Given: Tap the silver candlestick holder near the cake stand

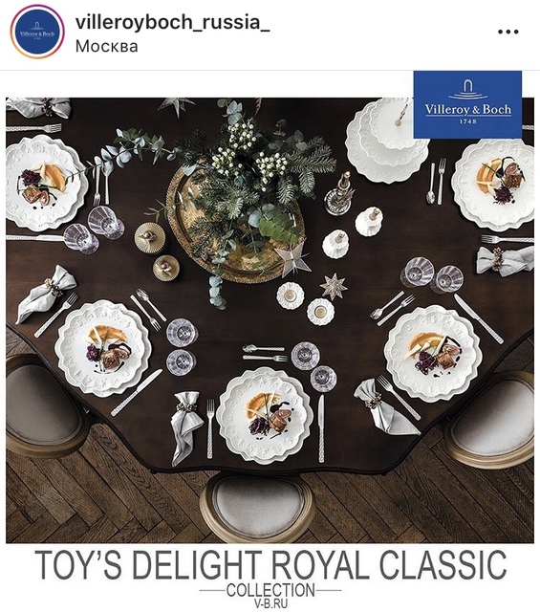Looking at the screenshot, I should tap(339, 194).
